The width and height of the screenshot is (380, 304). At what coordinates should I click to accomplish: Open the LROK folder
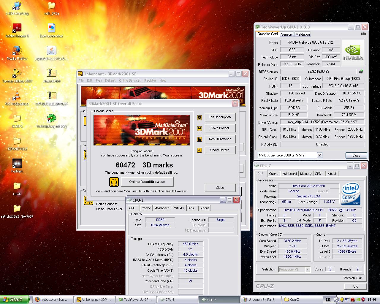(x=17, y=186)
